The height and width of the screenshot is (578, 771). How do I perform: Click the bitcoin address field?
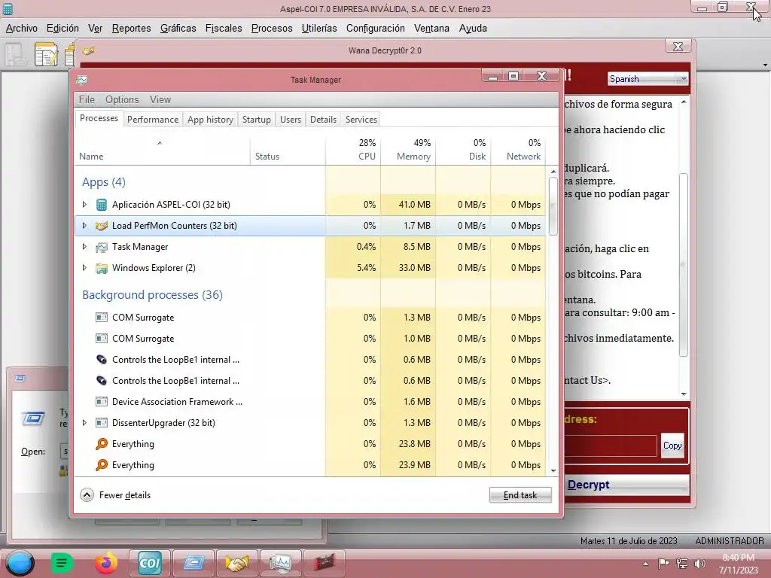pyautogui.click(x=610, y=446)
